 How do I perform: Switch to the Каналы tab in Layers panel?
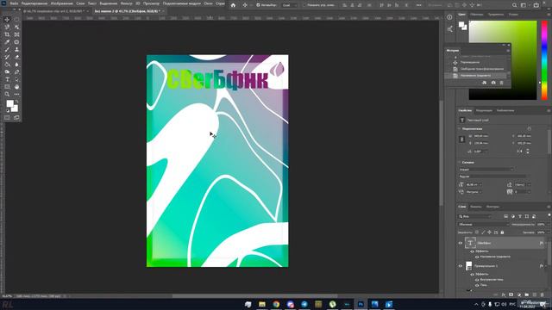click(x=475, y=207)
